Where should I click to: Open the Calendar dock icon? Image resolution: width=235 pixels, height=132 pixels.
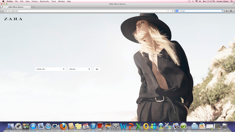[86, 126]
